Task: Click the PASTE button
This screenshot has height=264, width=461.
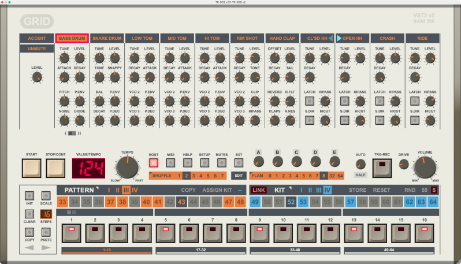Action: [x=46, y=232]
